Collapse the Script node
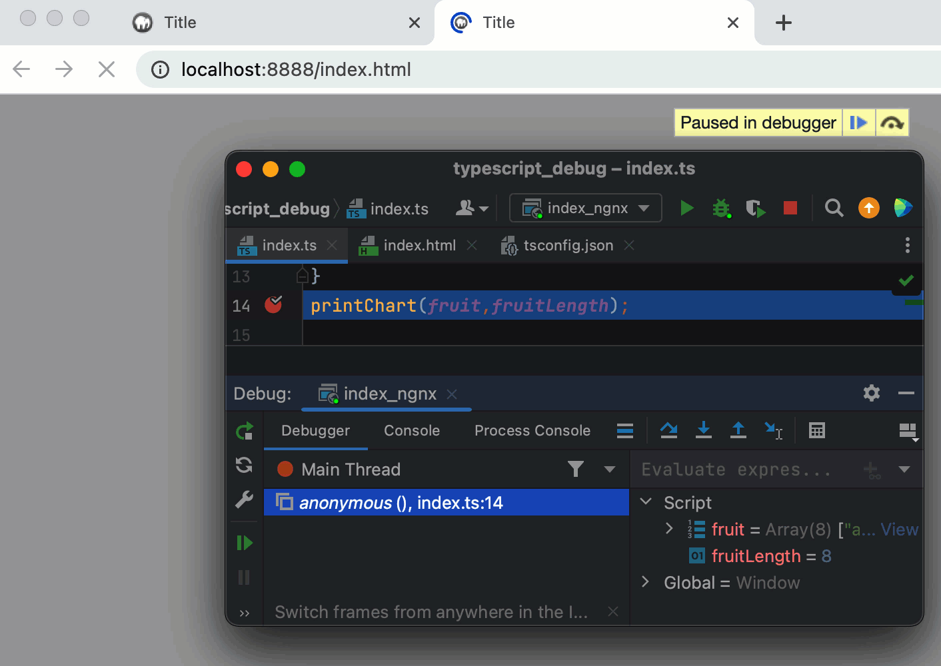Viewport: 941px width, 666px height. 644,502
